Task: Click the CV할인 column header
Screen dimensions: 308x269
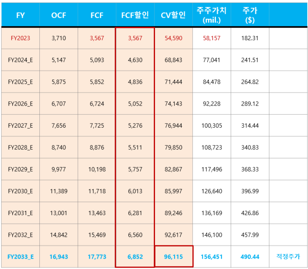Action: (173, 15)
